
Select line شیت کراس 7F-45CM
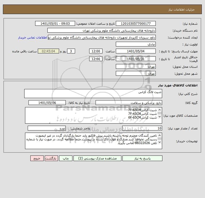coord(142,114)
